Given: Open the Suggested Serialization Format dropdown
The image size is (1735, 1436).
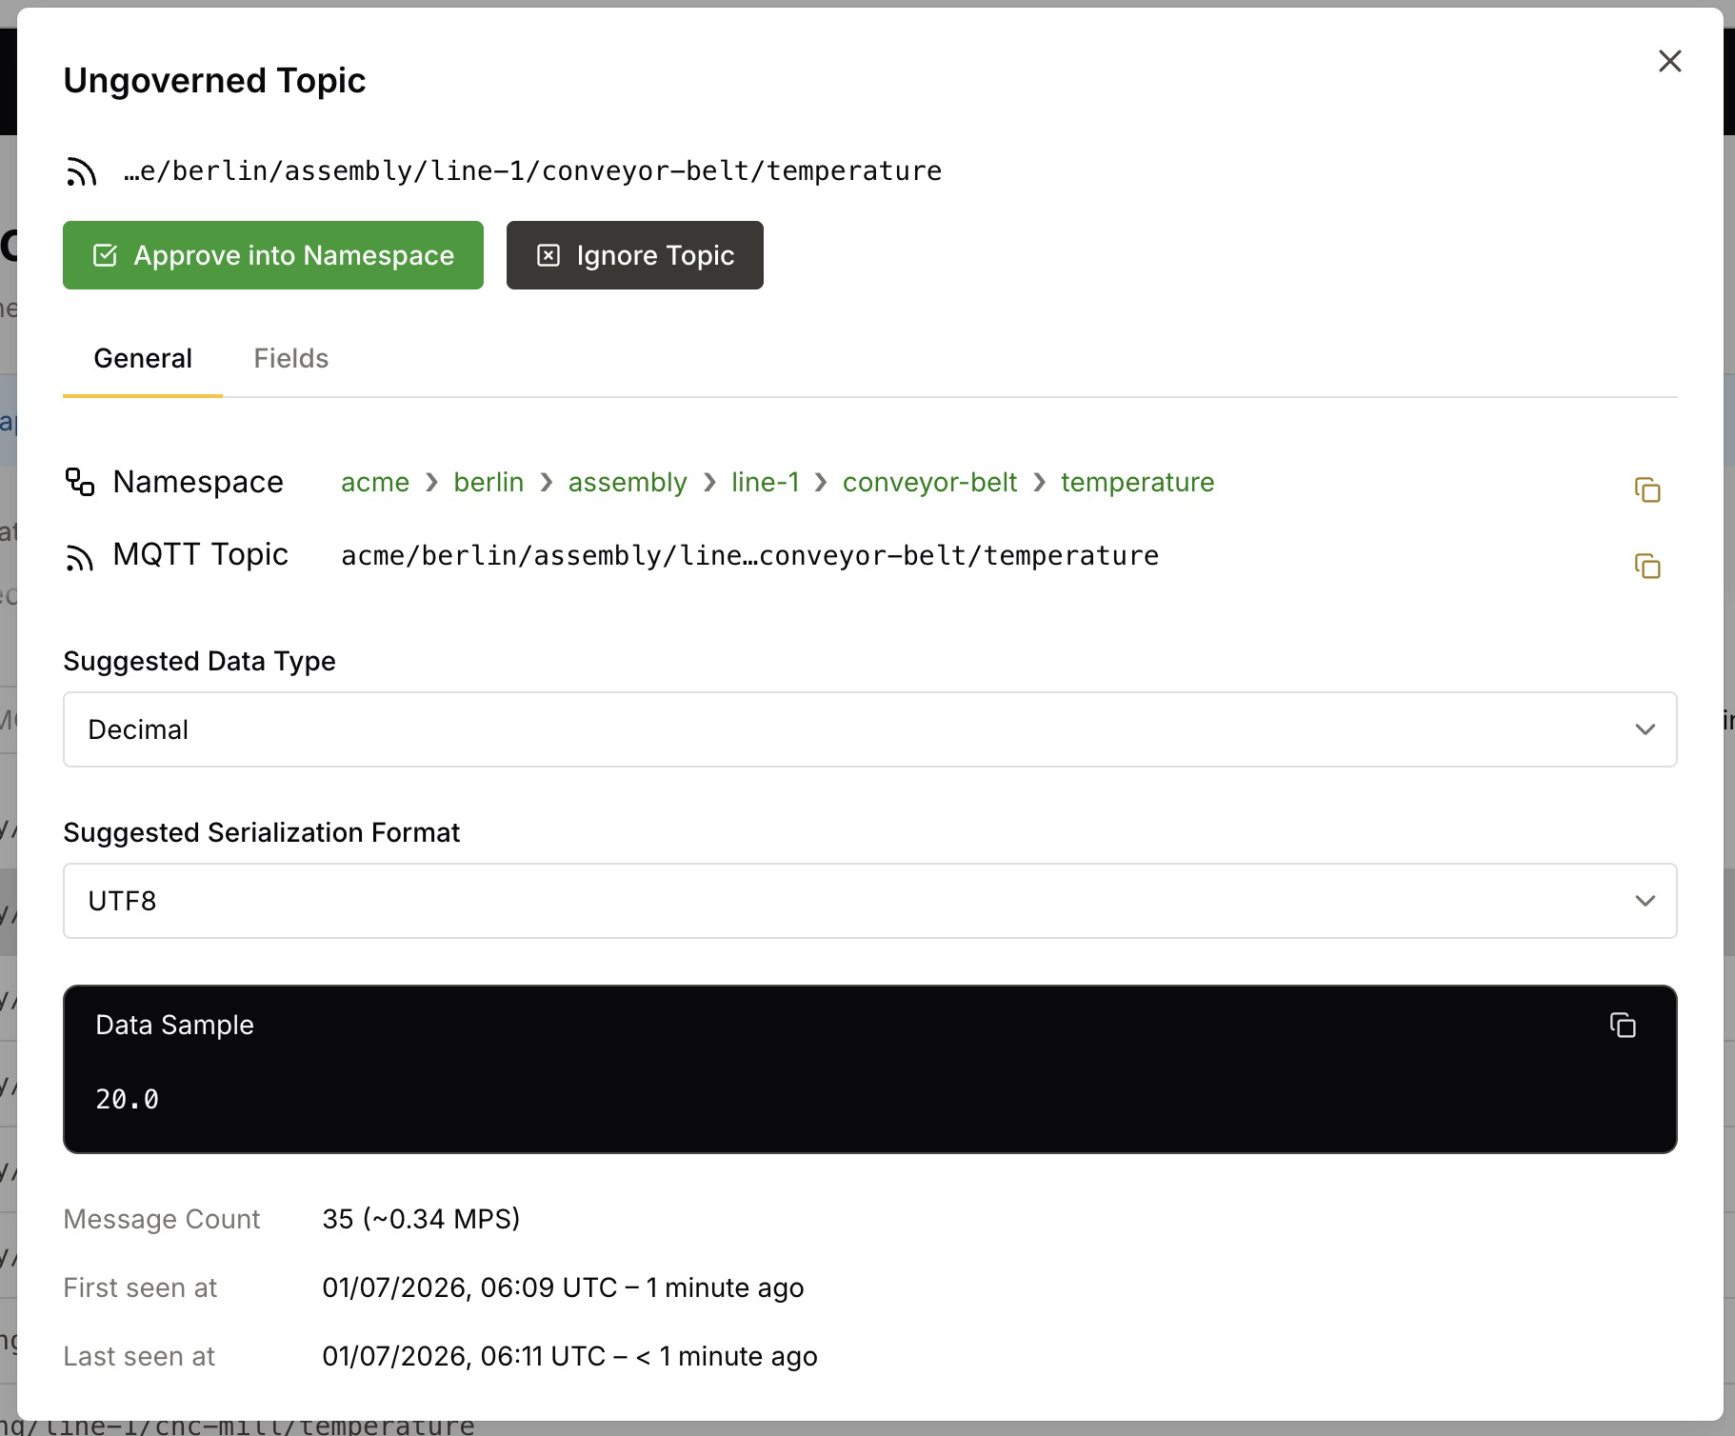Looking at the screenshot, I should coord(869,901).
